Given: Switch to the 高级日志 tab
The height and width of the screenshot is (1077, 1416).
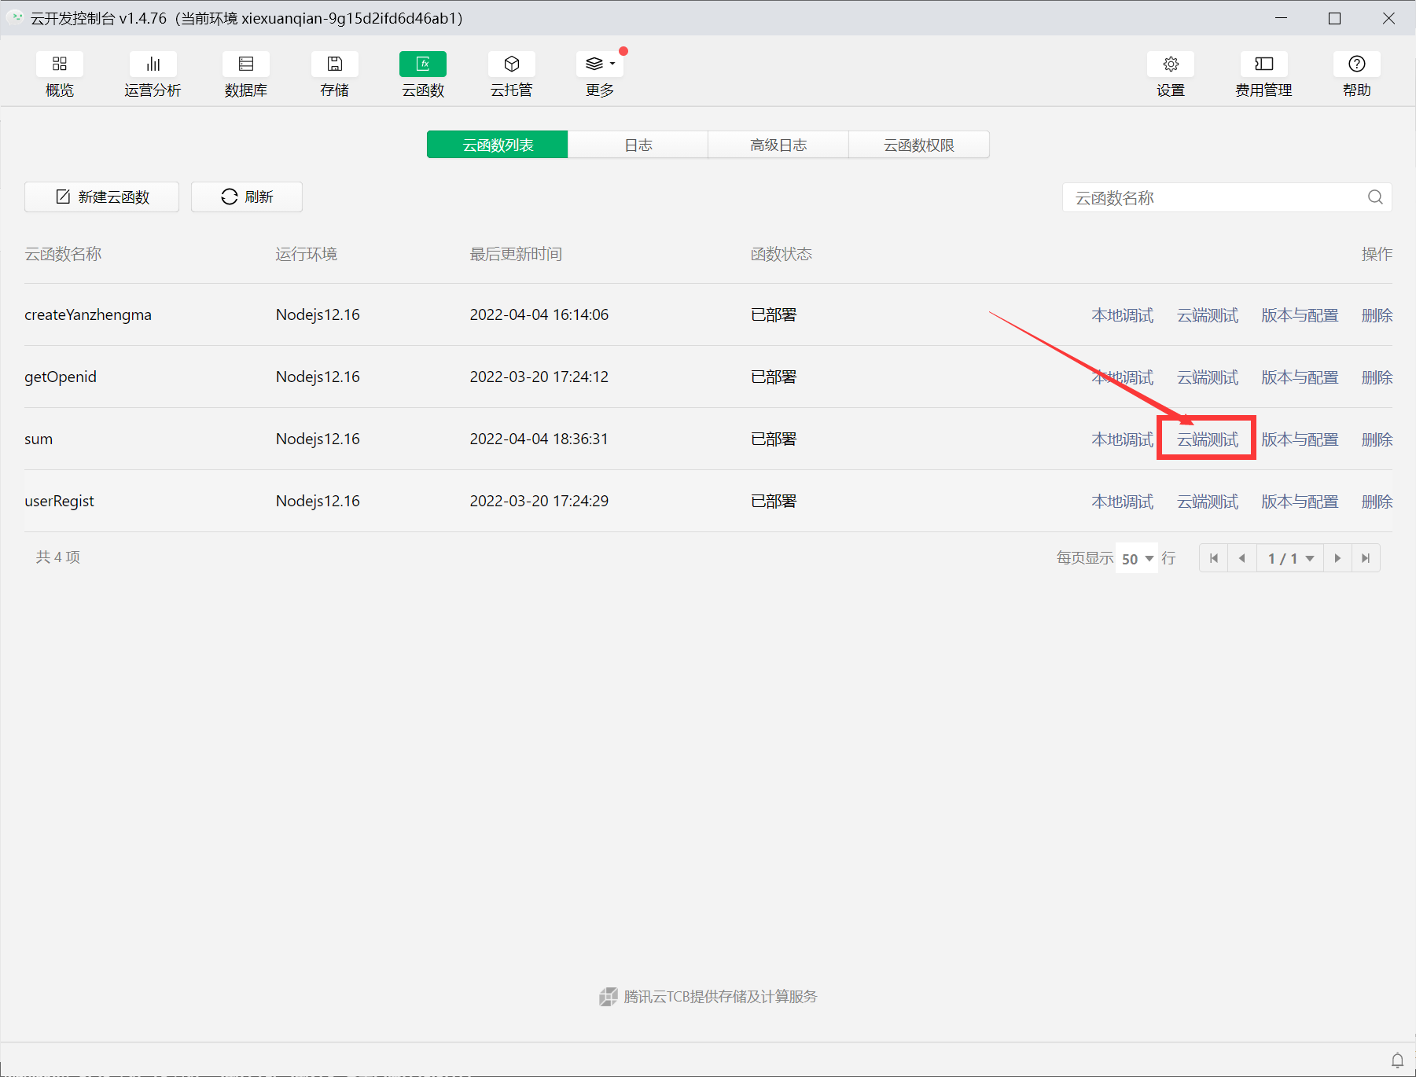Looking at the screenshot, I should pyautogui.click(x=778, y=145).
